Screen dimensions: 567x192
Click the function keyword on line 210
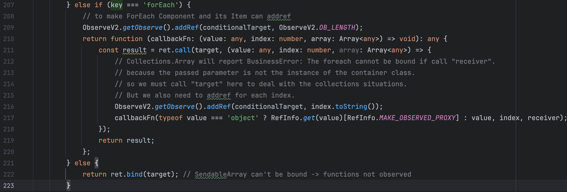point(127,39)
